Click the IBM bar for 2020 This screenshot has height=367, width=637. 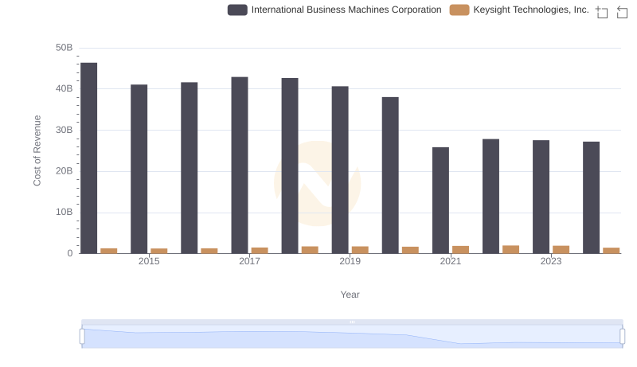point(390,175)
